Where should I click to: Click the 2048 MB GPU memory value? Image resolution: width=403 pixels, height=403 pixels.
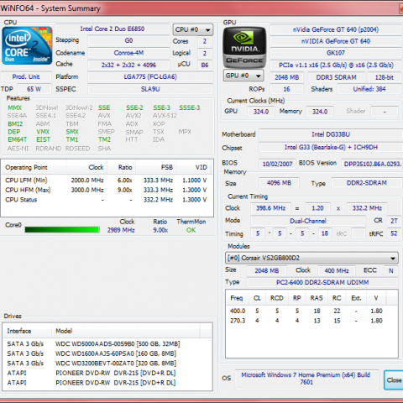[x=287, y=77]
